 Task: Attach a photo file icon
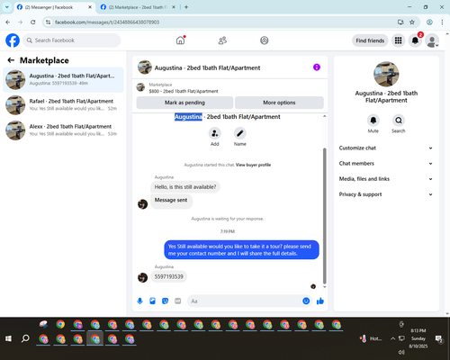pyautogui.click(x=152, y=301)
